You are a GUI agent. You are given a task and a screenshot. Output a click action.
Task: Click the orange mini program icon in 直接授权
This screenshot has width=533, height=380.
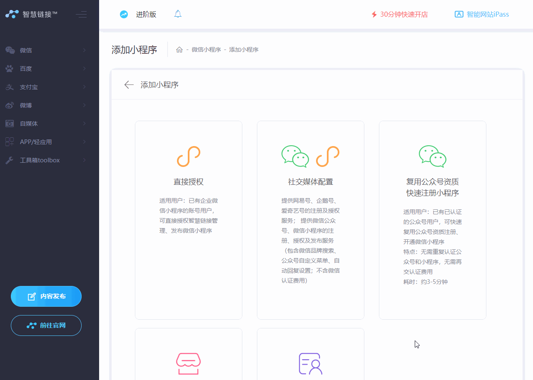pyautogui.click(x=189, y=156)
